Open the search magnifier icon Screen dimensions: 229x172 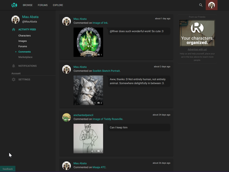[201, 5]
